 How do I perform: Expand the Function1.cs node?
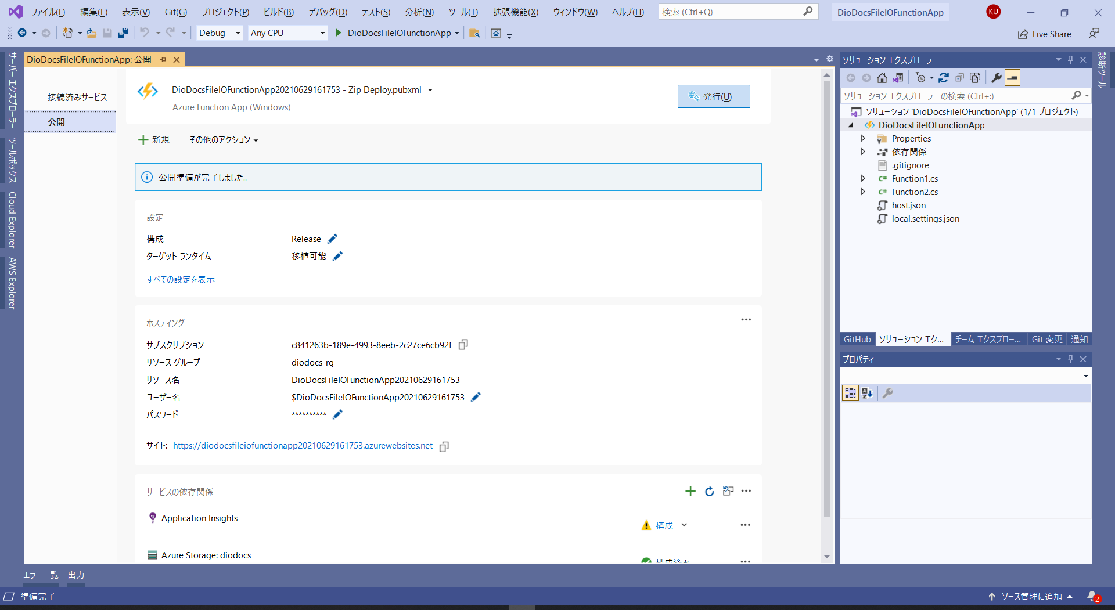[863, 178]
